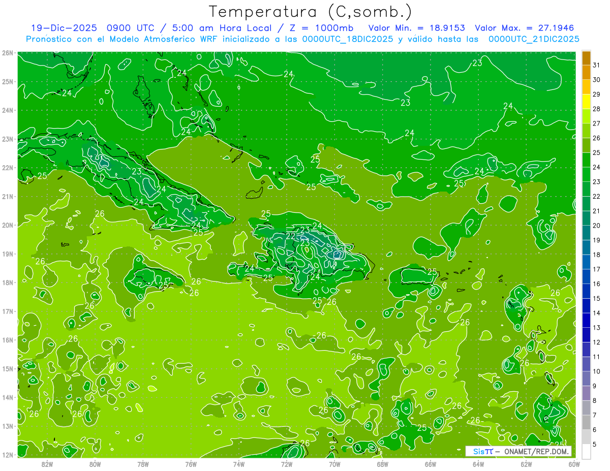This screenshot has height=471, width=610.
Task: Click the "29" label on the color scale
Action: point(597,95)
